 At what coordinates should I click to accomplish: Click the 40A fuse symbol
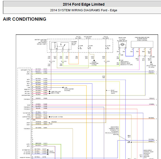[x=78, y=47]
